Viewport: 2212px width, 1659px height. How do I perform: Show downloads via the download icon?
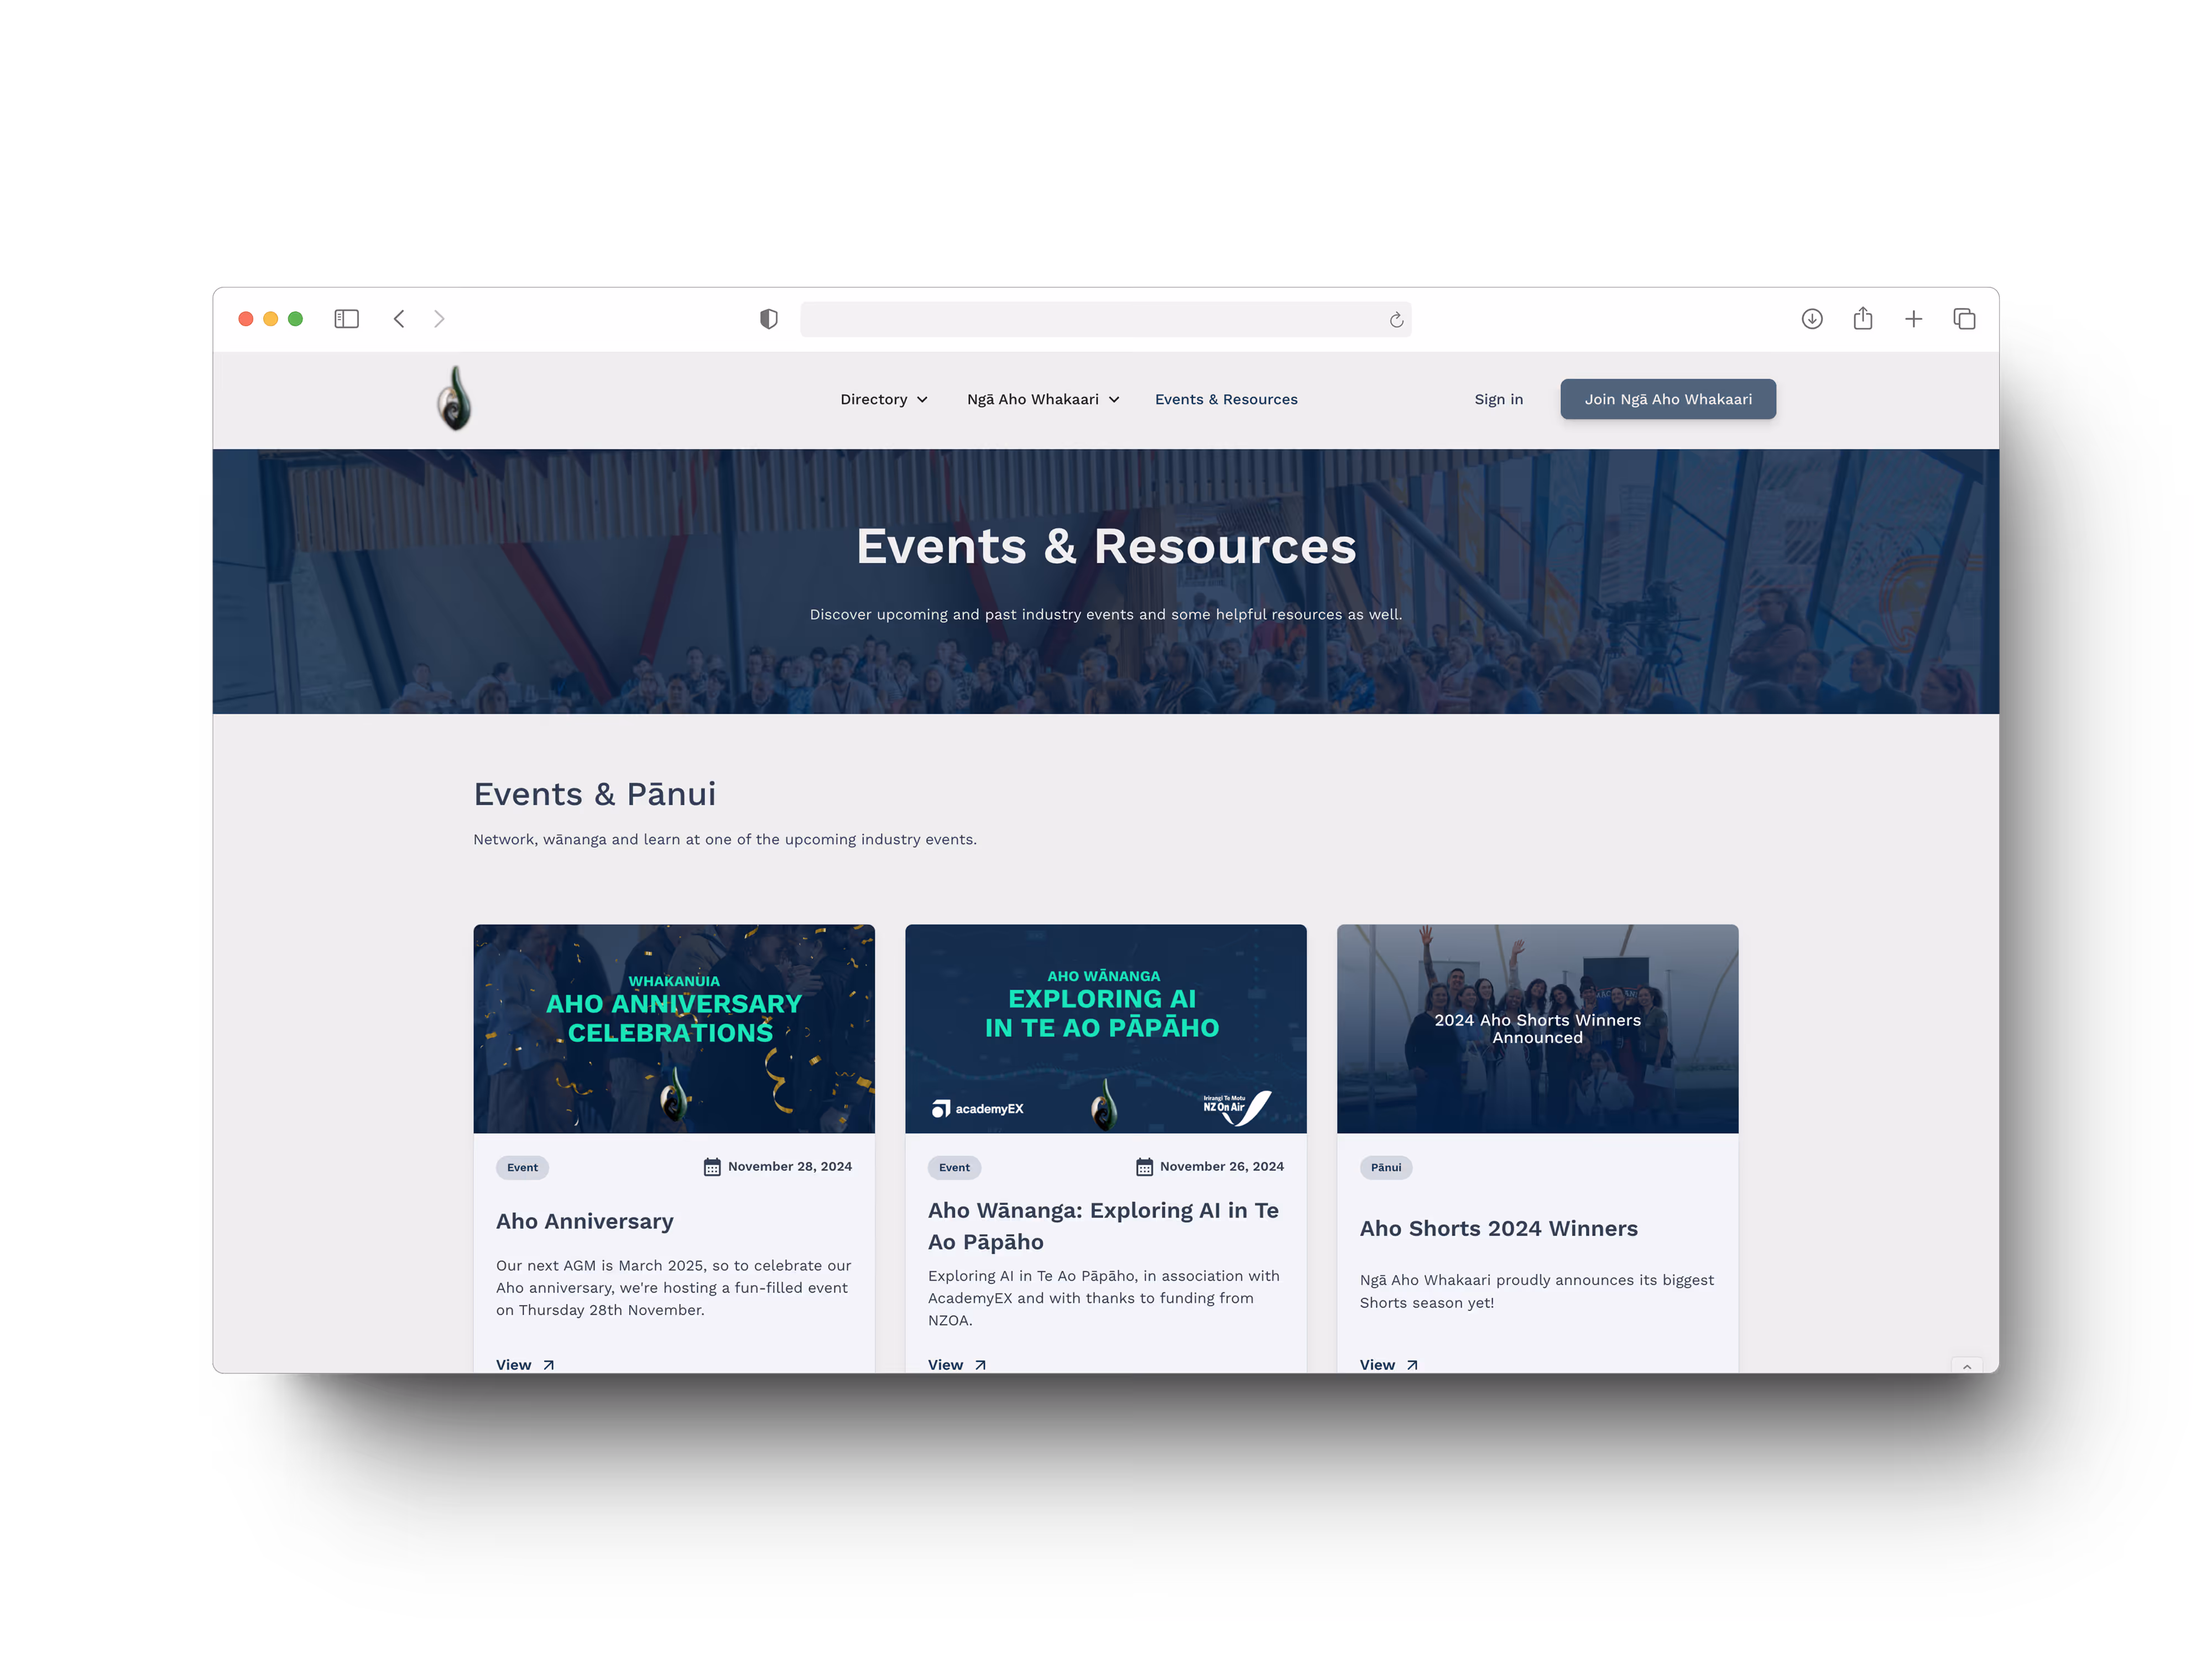1812,319
